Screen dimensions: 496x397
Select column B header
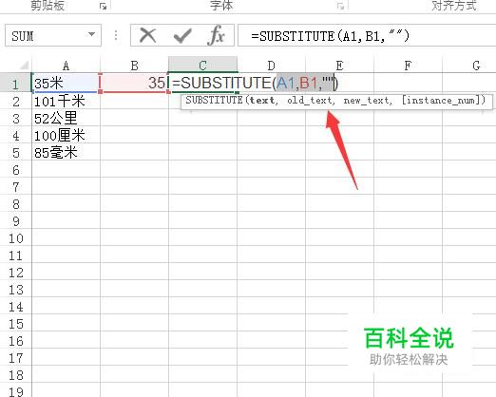[x=135, y=66]
